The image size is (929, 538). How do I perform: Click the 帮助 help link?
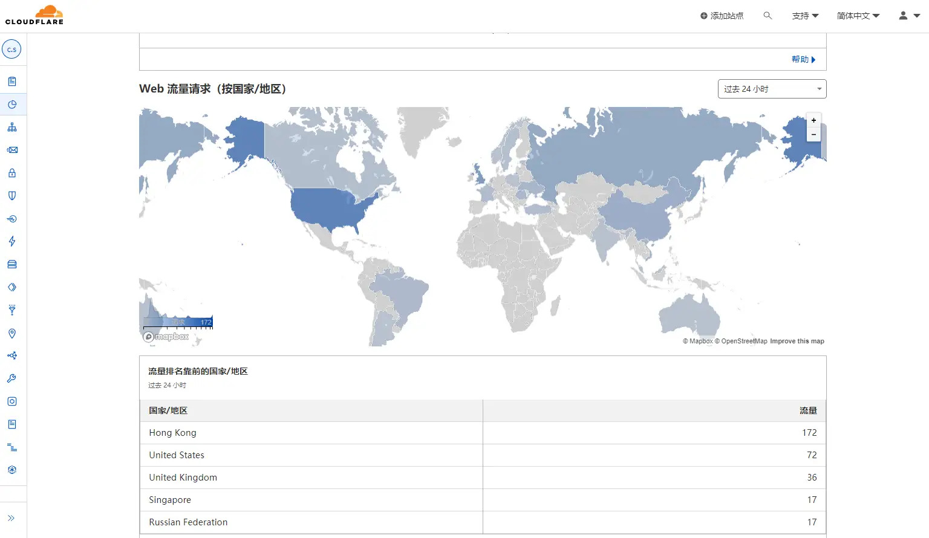[803, 59]
